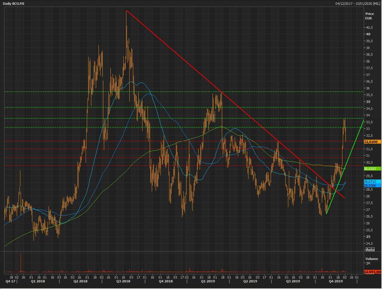Click the 35 level on price axis

coord(368,102)
